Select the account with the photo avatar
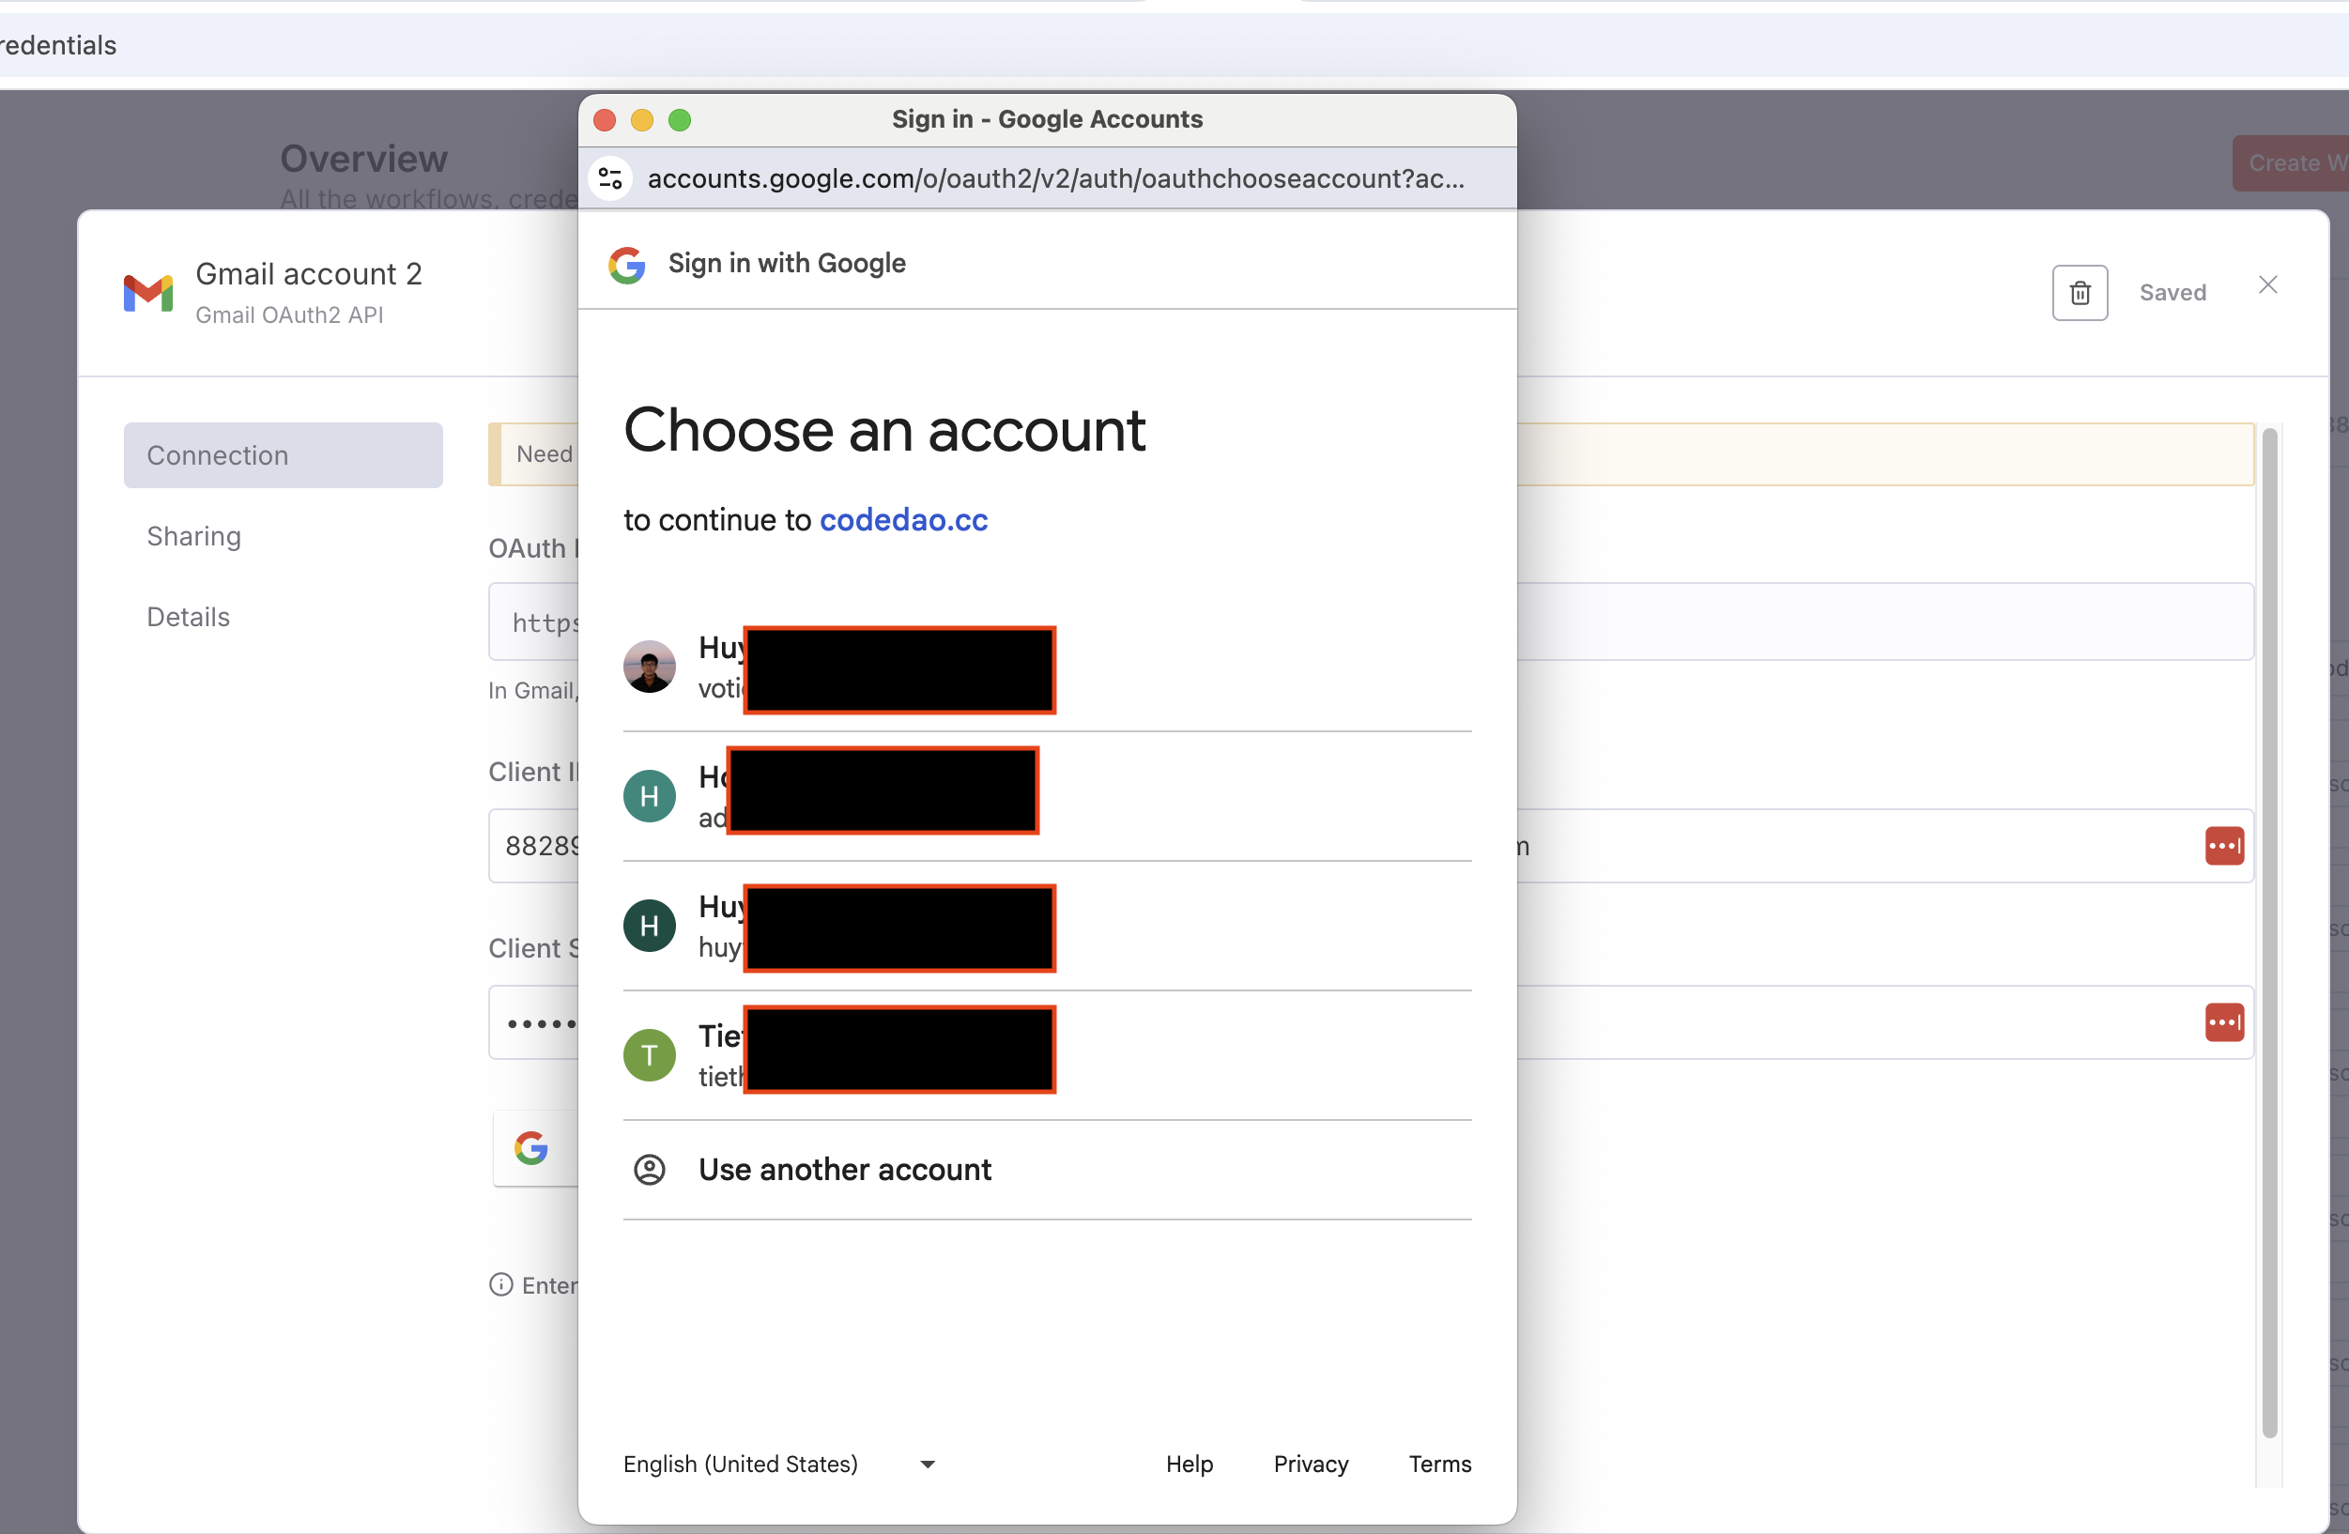 [1047, 668]
